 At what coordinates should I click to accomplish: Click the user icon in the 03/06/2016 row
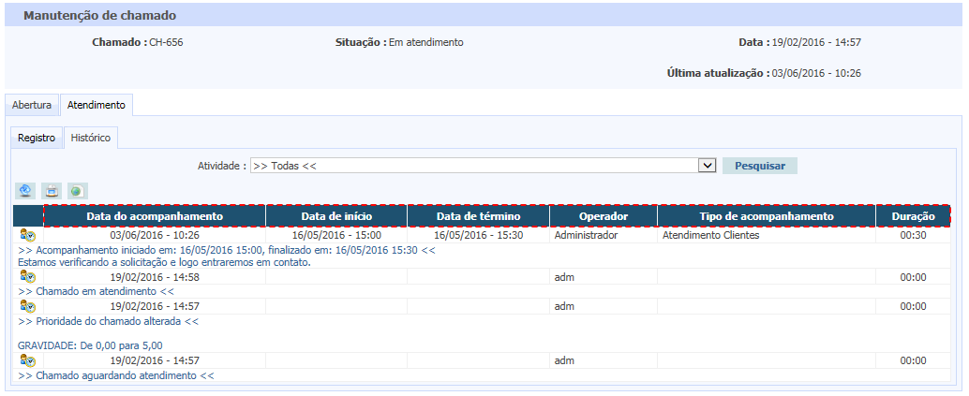click(27, 236)
